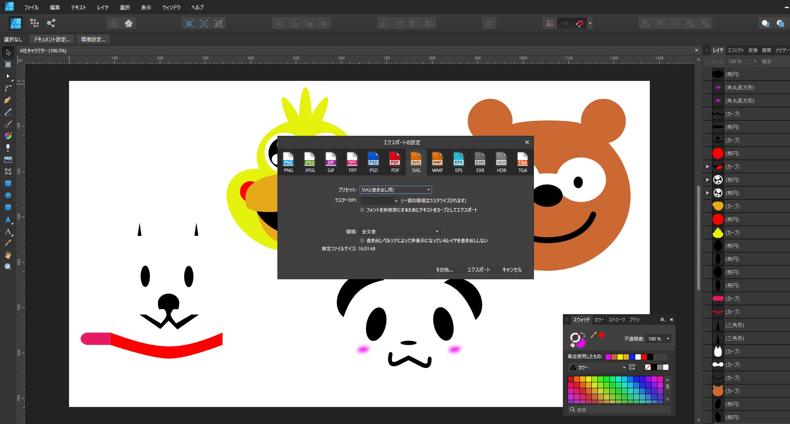Select the View hand tool
The image size is (790, 424).
click(8, 255)
